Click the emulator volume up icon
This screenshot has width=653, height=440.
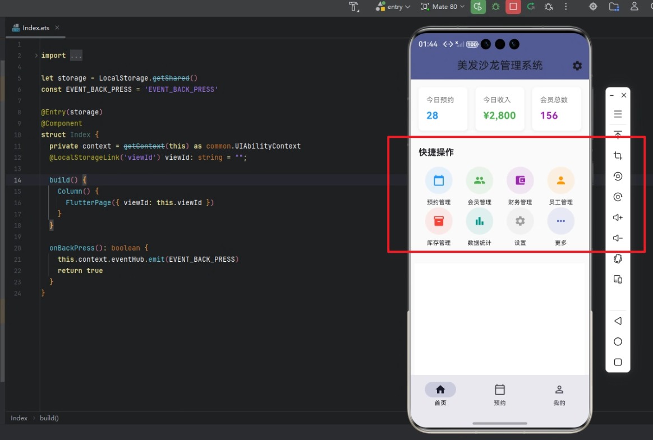click(618, 217)
